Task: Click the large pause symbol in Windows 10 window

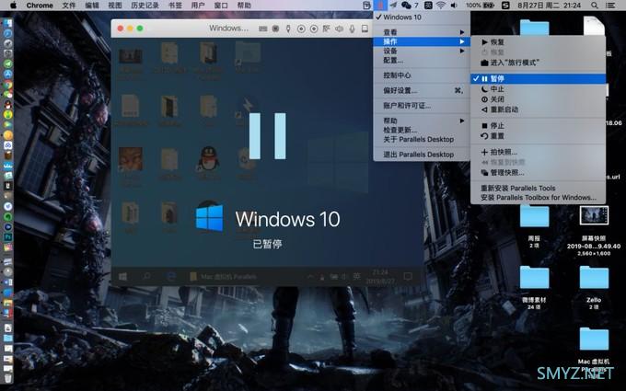Action: pos(268,136)
